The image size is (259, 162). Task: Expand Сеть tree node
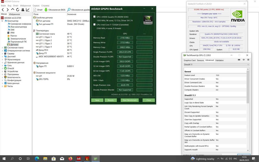[2, 66]
